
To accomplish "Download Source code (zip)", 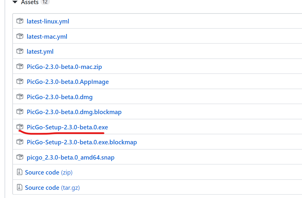I will coord(49,172).
